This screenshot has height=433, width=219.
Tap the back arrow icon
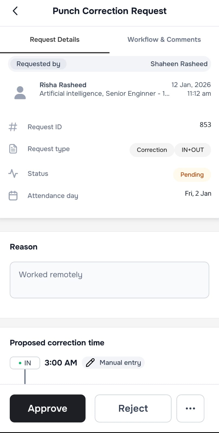(x=15, y=11)
